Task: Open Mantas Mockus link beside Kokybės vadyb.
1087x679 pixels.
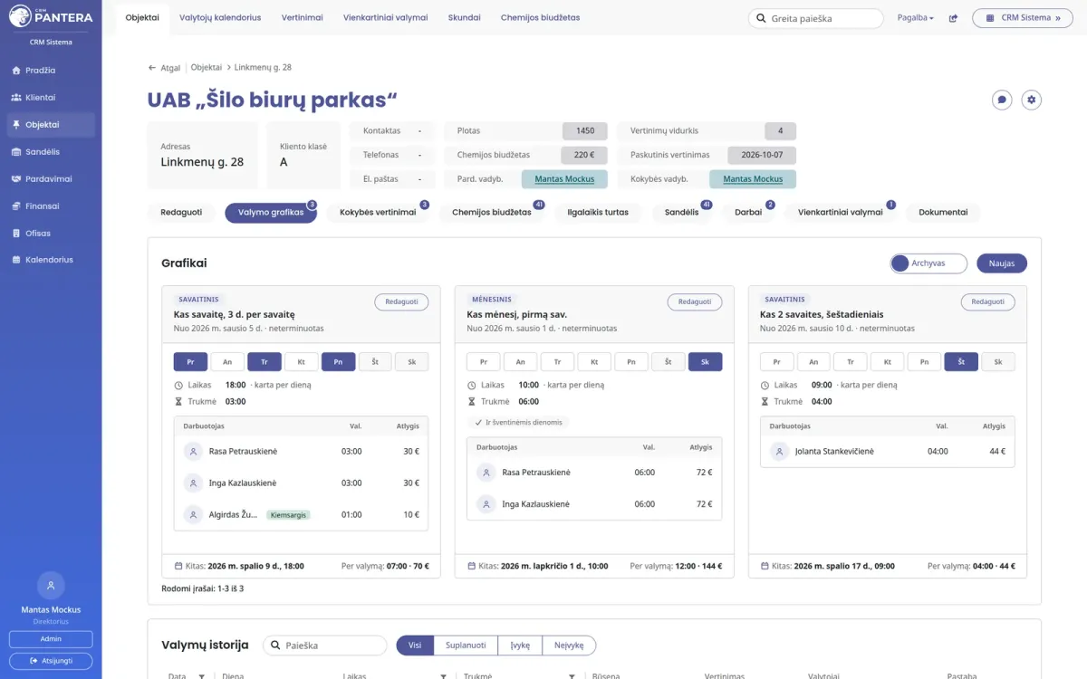Action: (753, 179)
